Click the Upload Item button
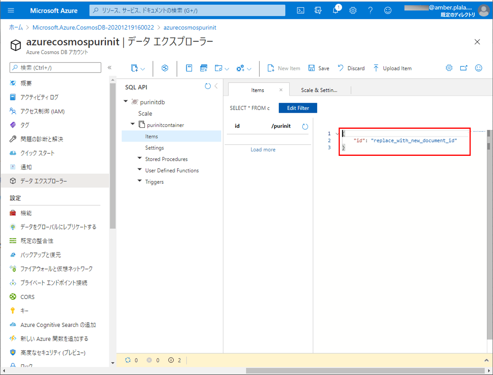This screenshot has height=375, width=493. click(392, 68)
